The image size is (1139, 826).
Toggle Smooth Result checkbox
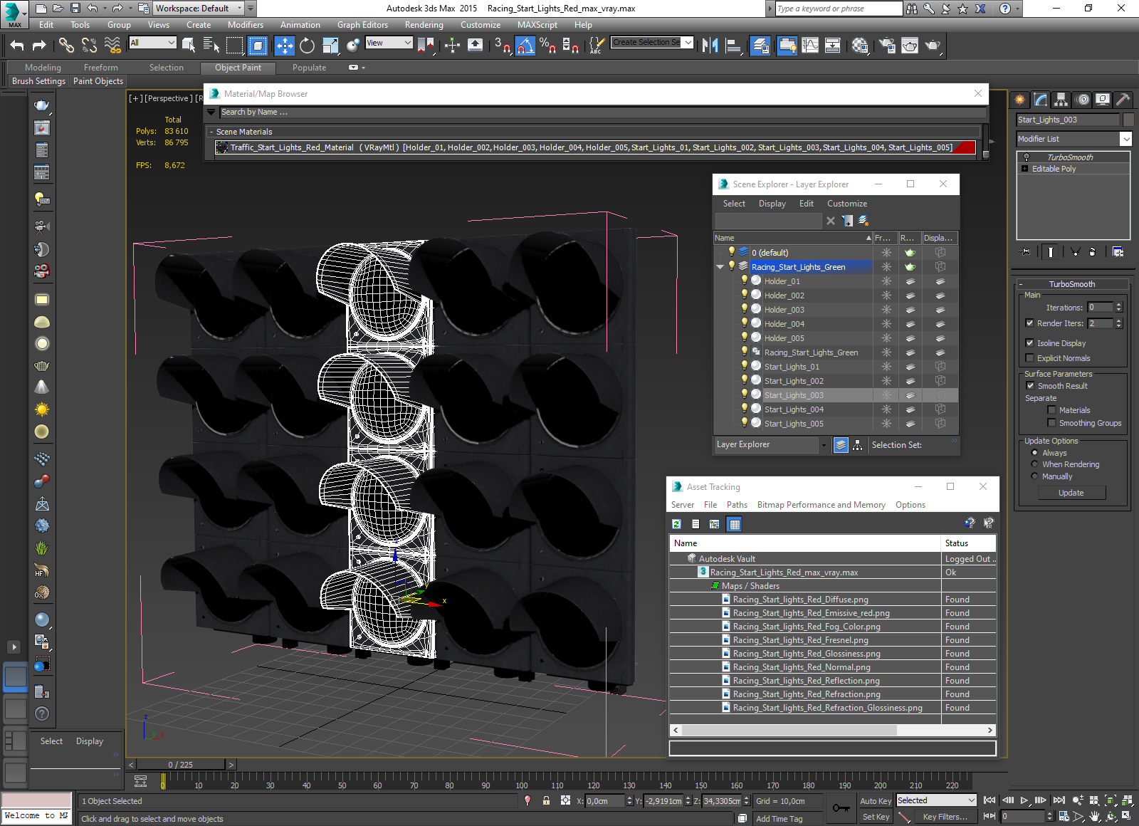pyautogui.click(x=1030, y=385)
